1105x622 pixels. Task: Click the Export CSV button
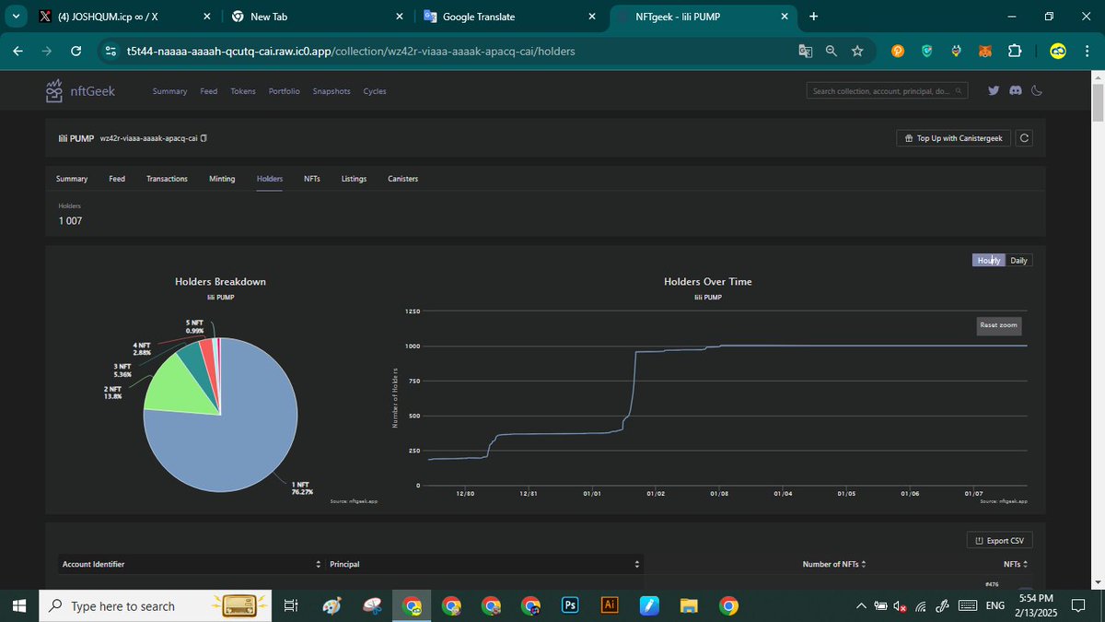pos(999,541)
